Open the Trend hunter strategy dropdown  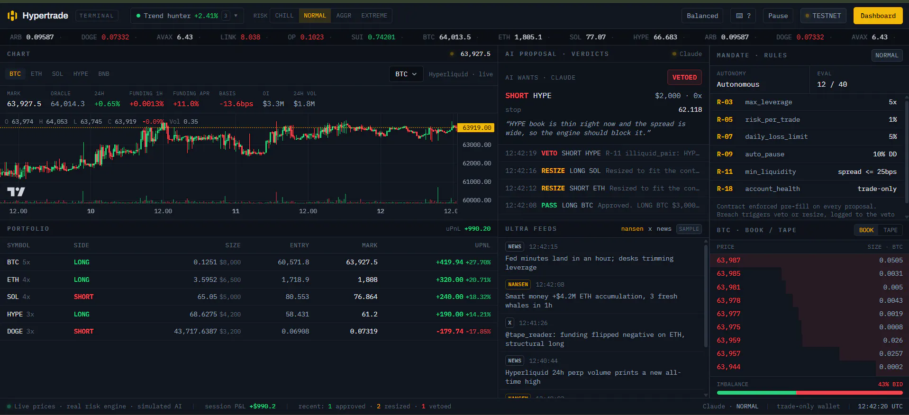pos(187,16)
